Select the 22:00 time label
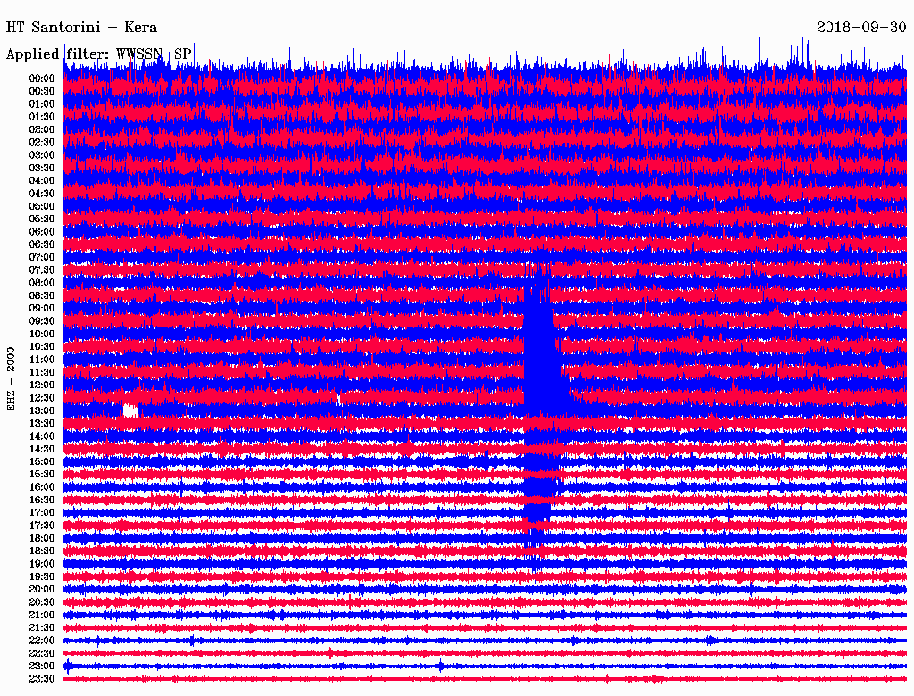The height and width of the screenshot is (696, 914). tap(42, 641)
